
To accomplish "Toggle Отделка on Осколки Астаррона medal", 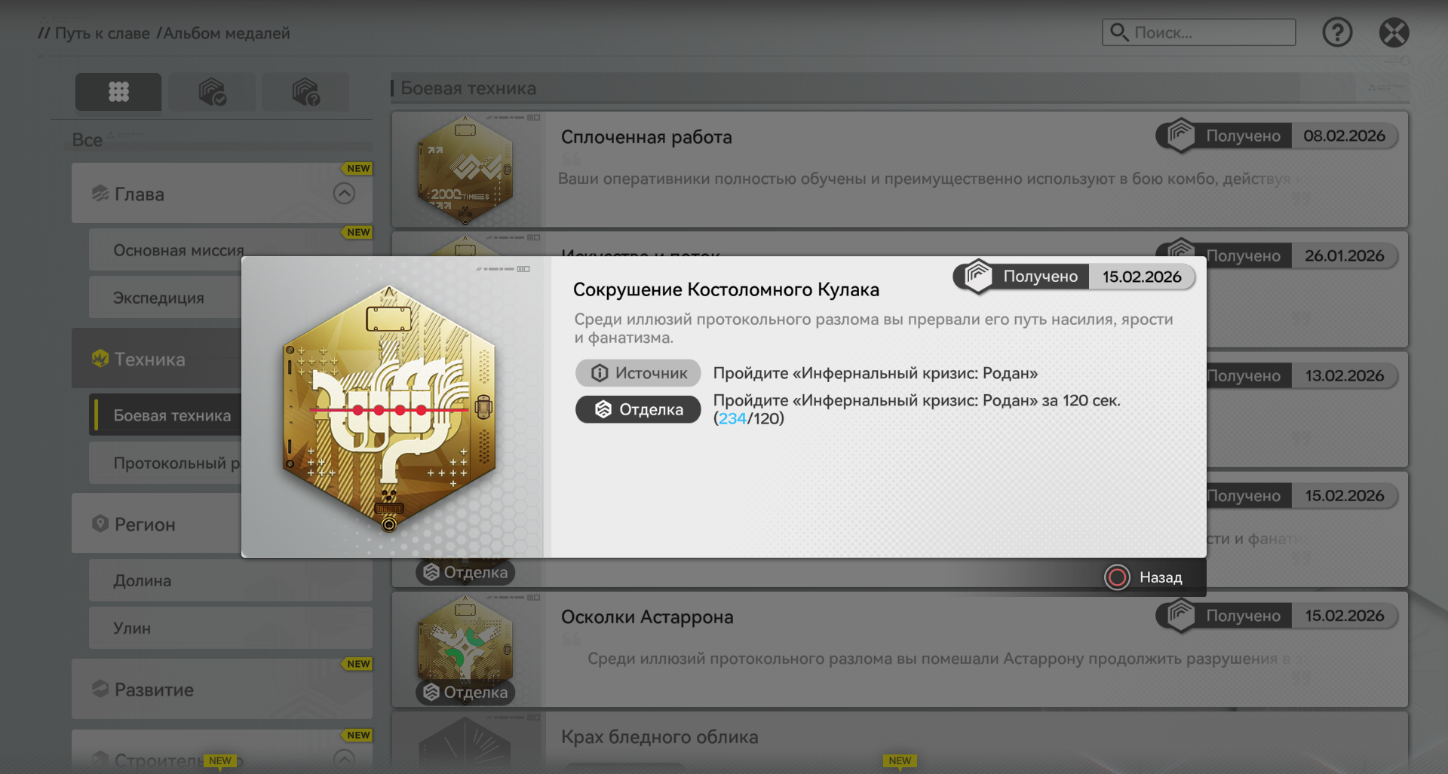I will [465, 692].
